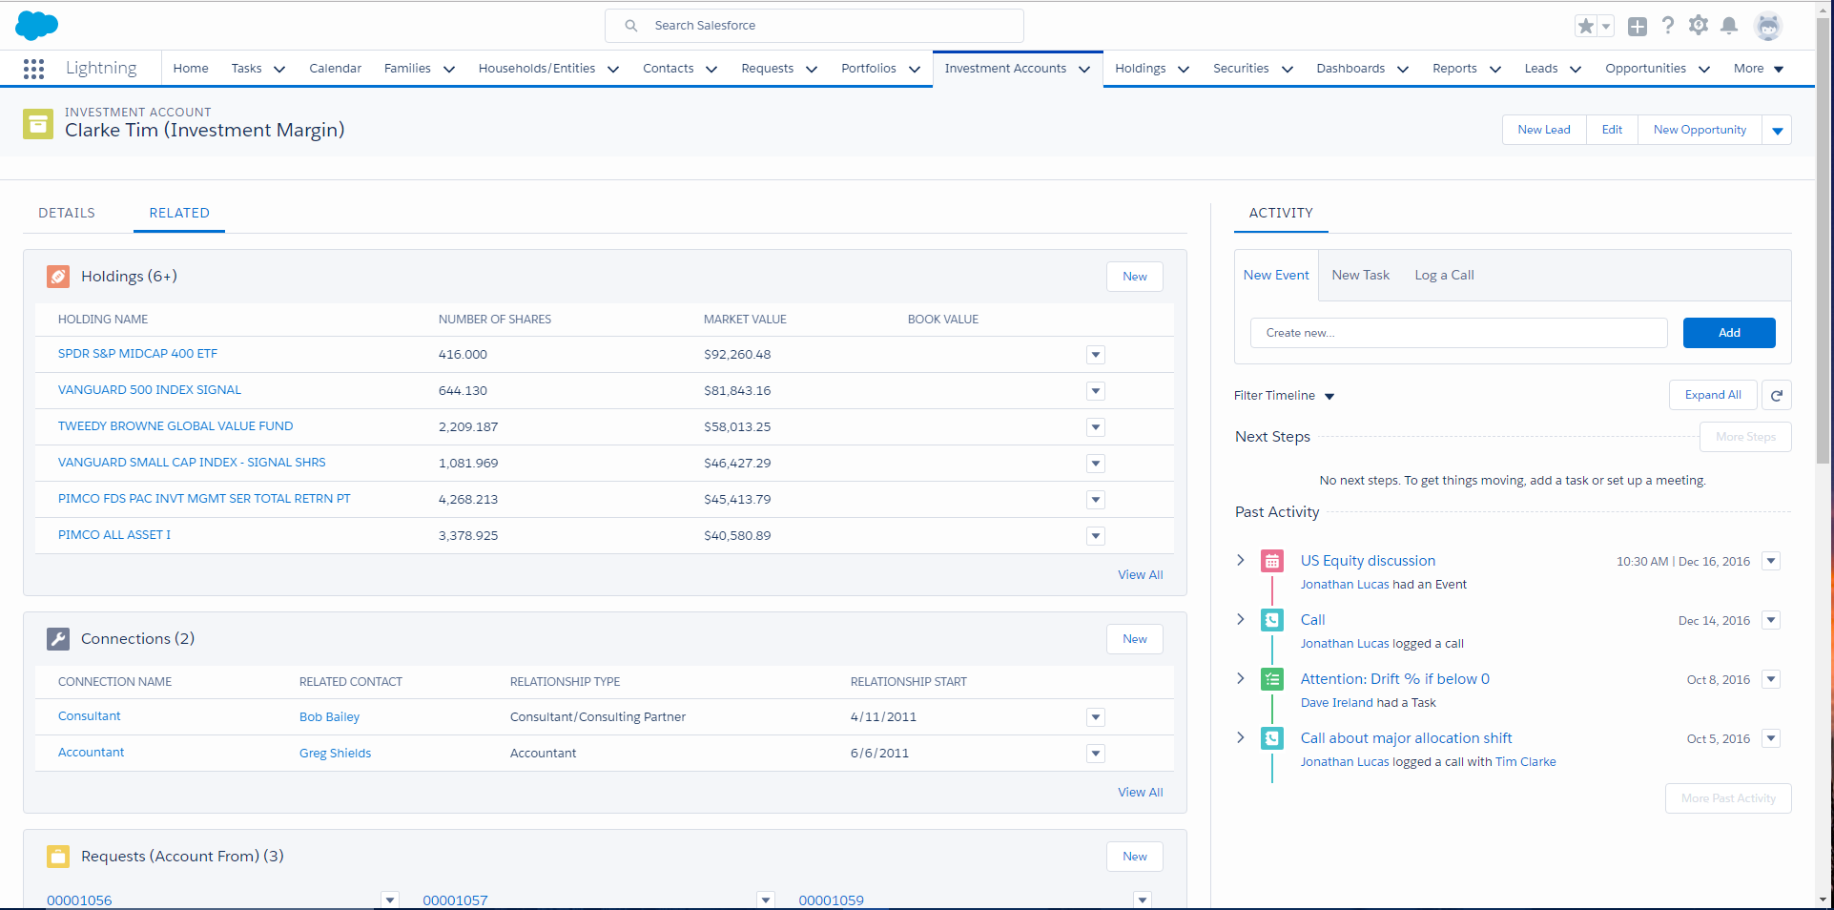Click the Salesforce cloud logo
1834x910 pixels.
36,26
